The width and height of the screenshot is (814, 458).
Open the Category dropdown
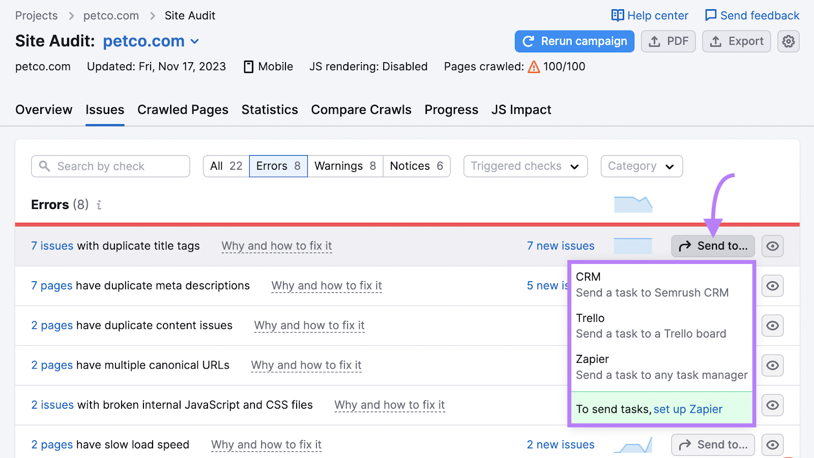642,166
